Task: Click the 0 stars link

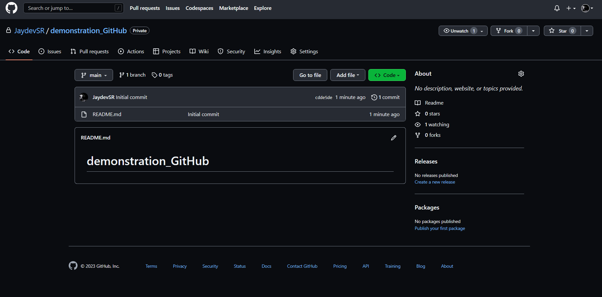Action: coord(427,113)
